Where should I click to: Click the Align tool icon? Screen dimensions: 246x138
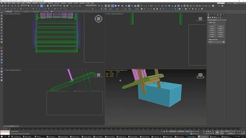click(102, 6)
